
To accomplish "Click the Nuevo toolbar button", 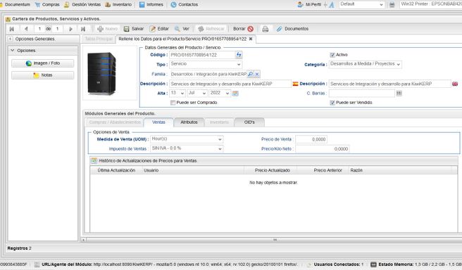I will coord(108,29).
